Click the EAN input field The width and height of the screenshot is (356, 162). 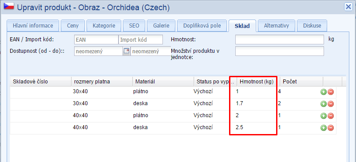coord(96,40)
